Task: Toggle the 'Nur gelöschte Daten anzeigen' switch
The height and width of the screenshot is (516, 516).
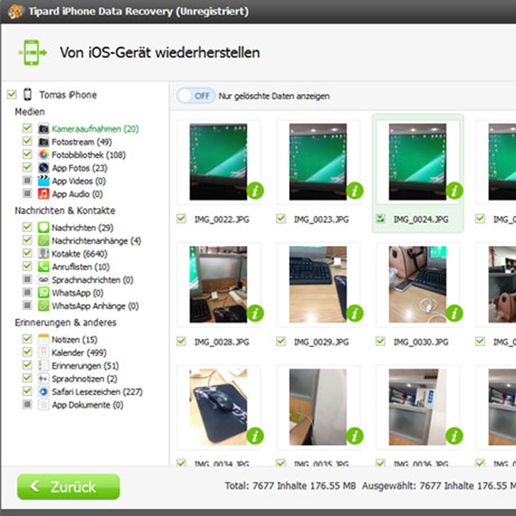Action: [x=195, y=96]
